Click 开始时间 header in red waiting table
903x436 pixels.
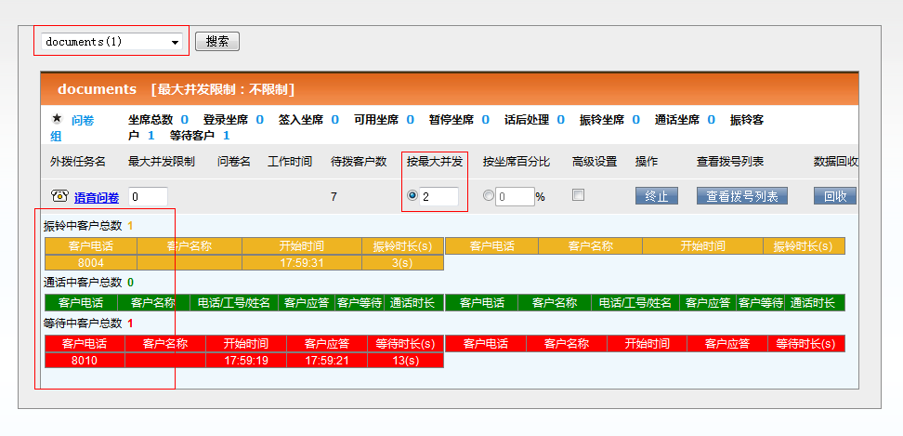245,344
